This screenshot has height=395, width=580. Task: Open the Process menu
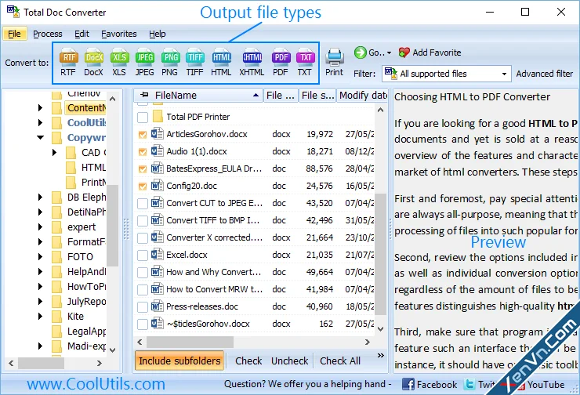(48, 34)
